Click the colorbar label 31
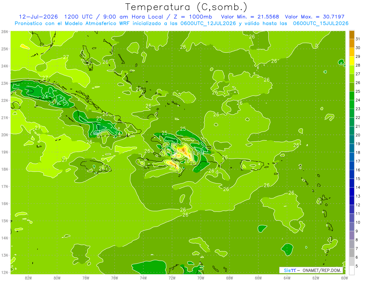This screenshot has height=282, width=366. coord(358,39)
